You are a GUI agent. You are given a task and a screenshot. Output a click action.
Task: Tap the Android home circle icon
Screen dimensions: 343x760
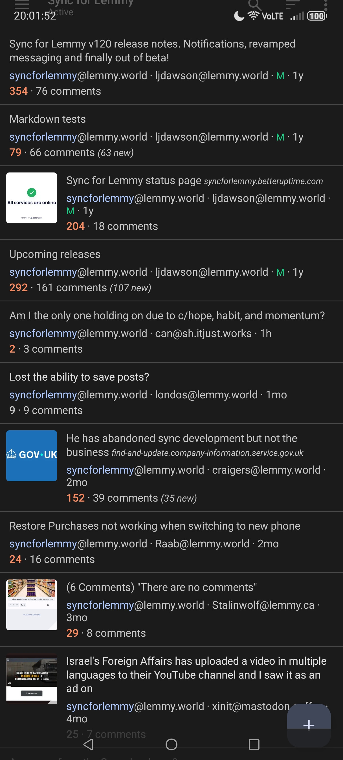point(171,744)
